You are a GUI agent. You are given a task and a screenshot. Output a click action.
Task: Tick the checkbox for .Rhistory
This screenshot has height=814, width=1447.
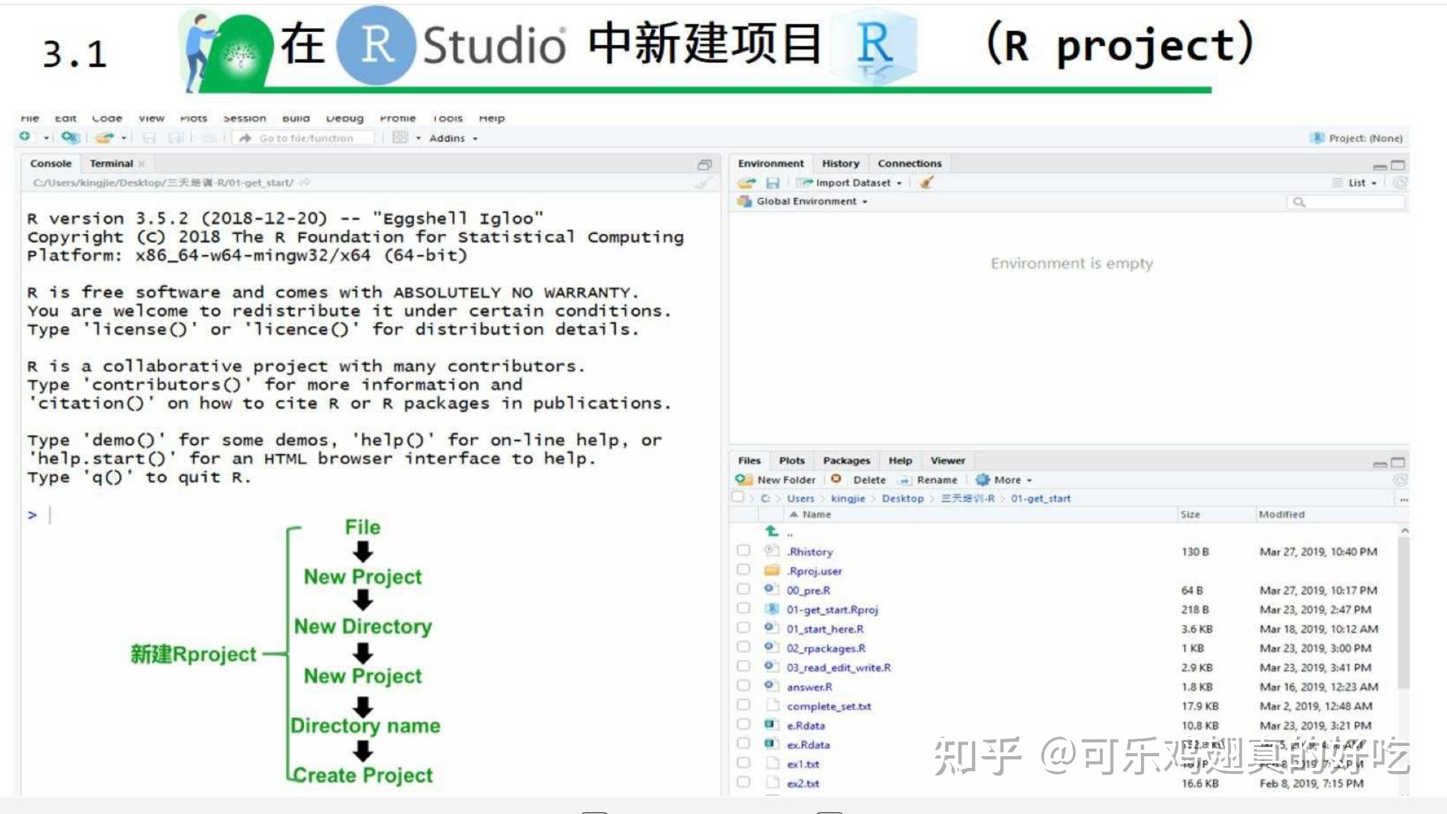(x=743, y=550)
